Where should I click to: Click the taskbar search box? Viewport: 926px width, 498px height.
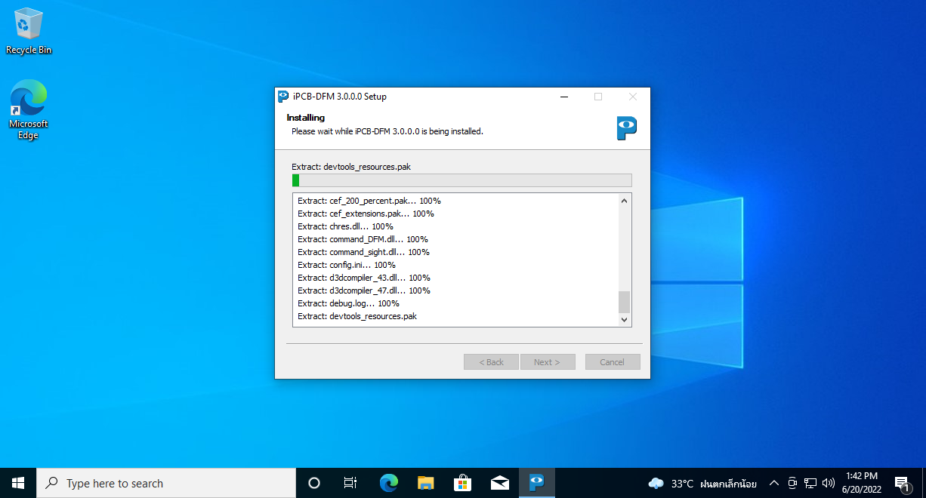pos(166,483)
